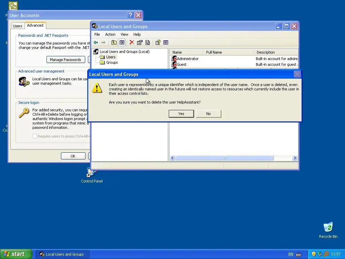
Task: Open Properties via the toolbar icon
Action: tap(140, 42)
